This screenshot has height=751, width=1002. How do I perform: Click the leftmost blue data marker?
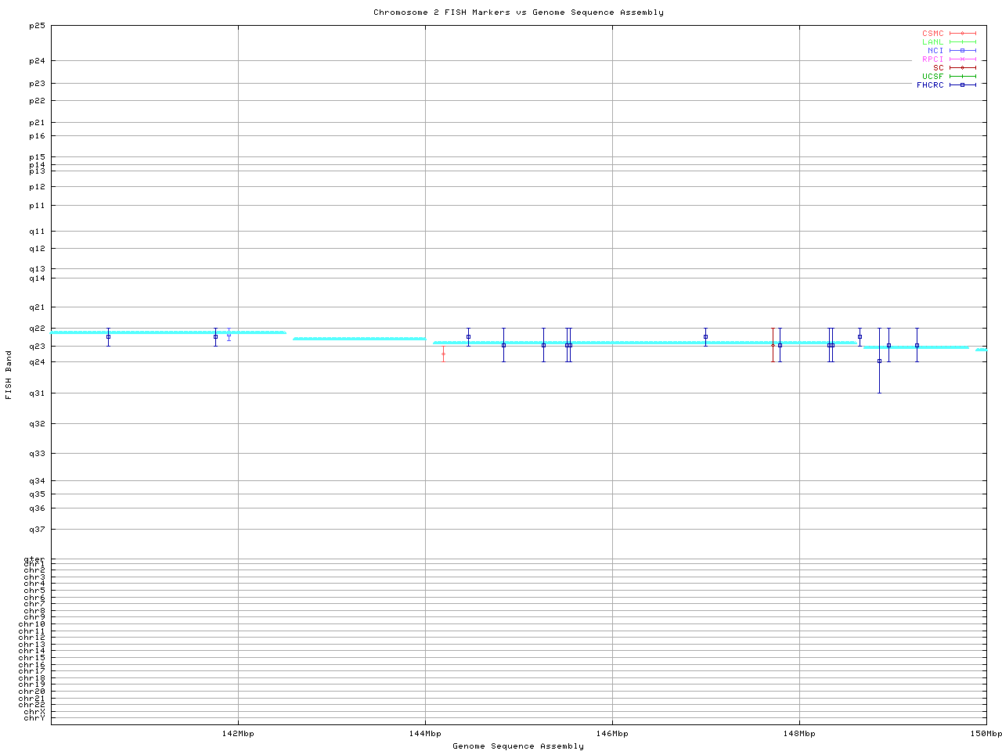click(108, 336)
